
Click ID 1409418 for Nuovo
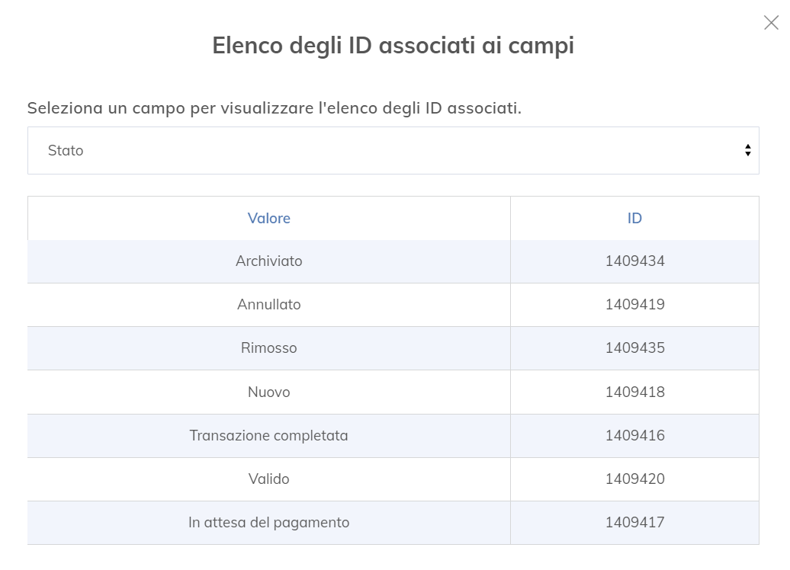[634, 392]
